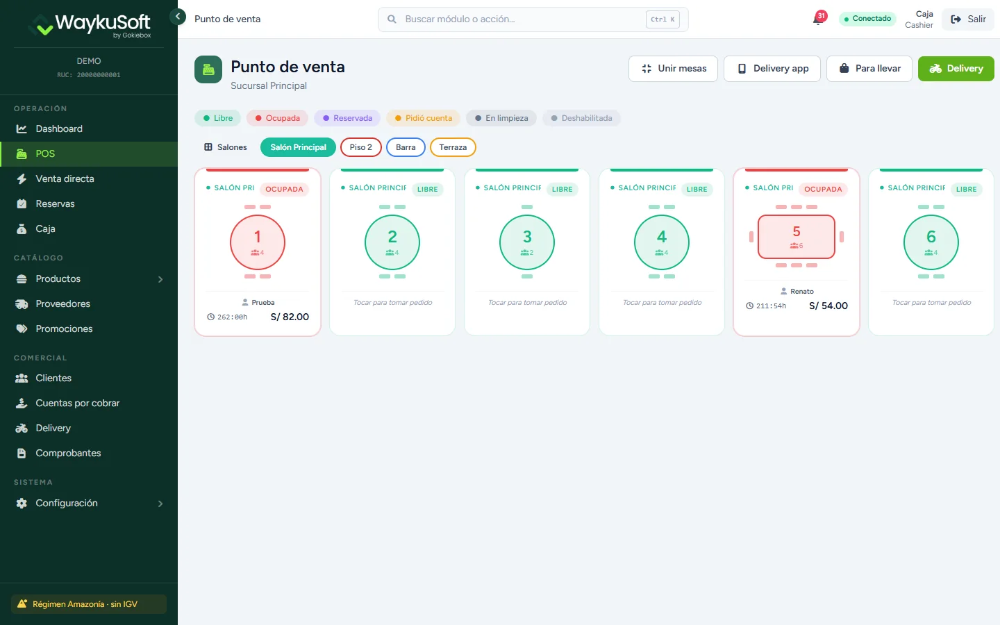Open Clientes menu item

pyautogui.click(x=89, y=378)
